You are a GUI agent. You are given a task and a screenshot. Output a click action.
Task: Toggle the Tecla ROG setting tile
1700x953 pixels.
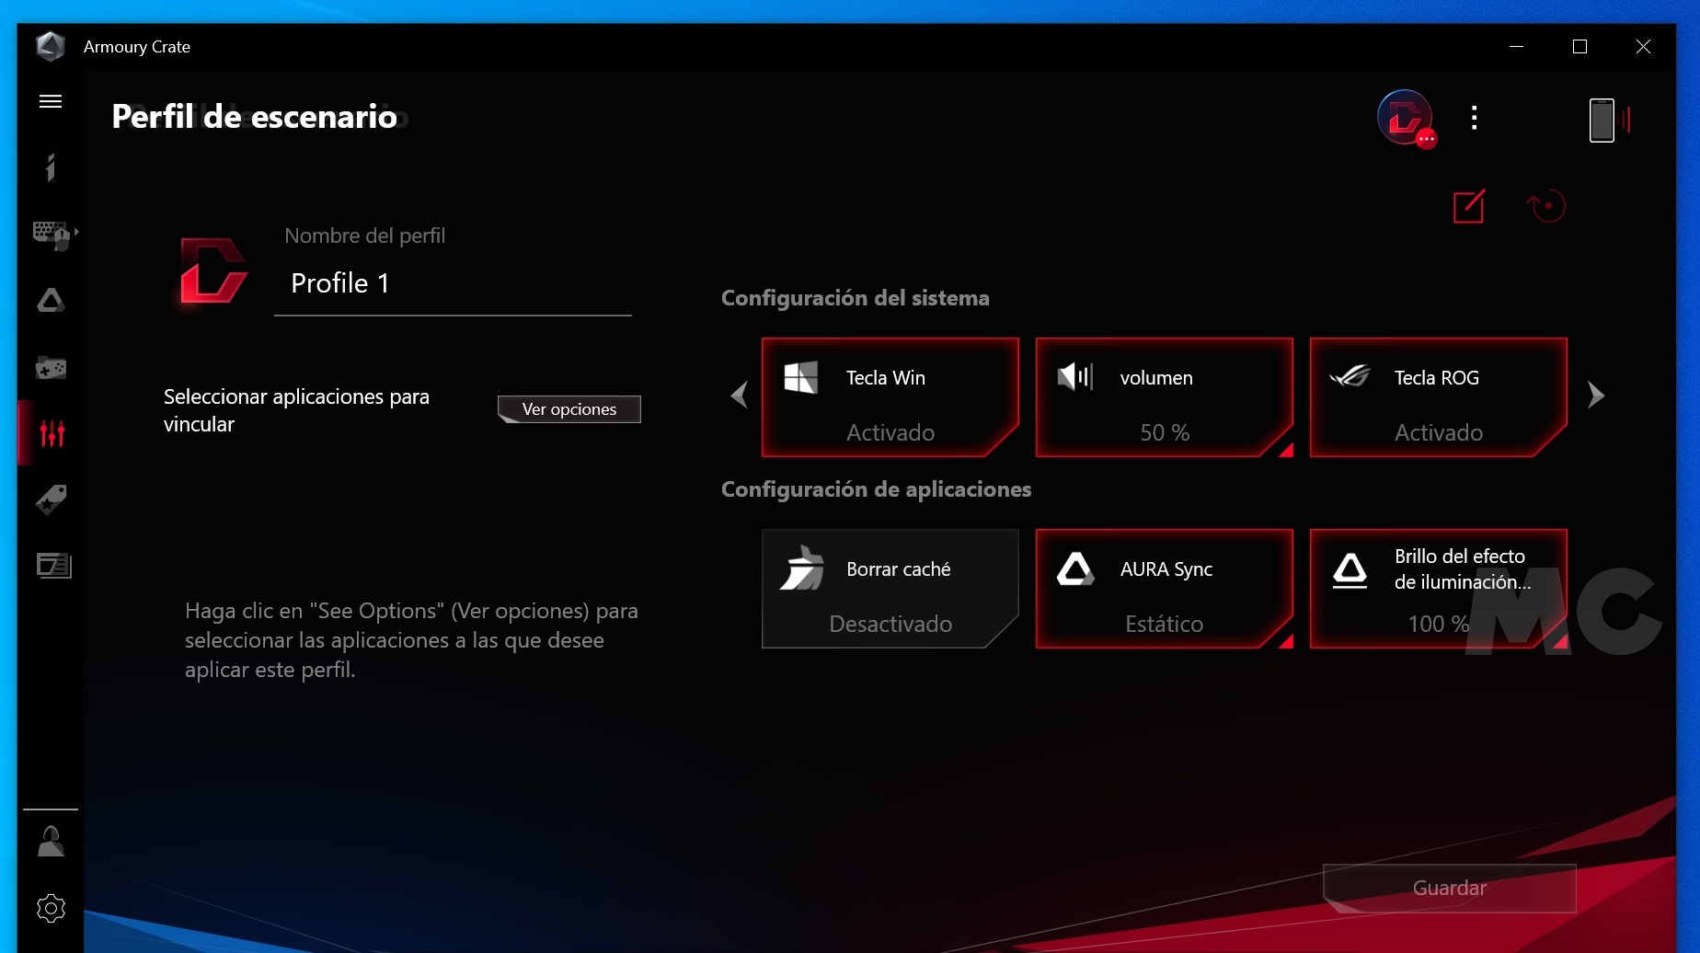pos(1438,397)
